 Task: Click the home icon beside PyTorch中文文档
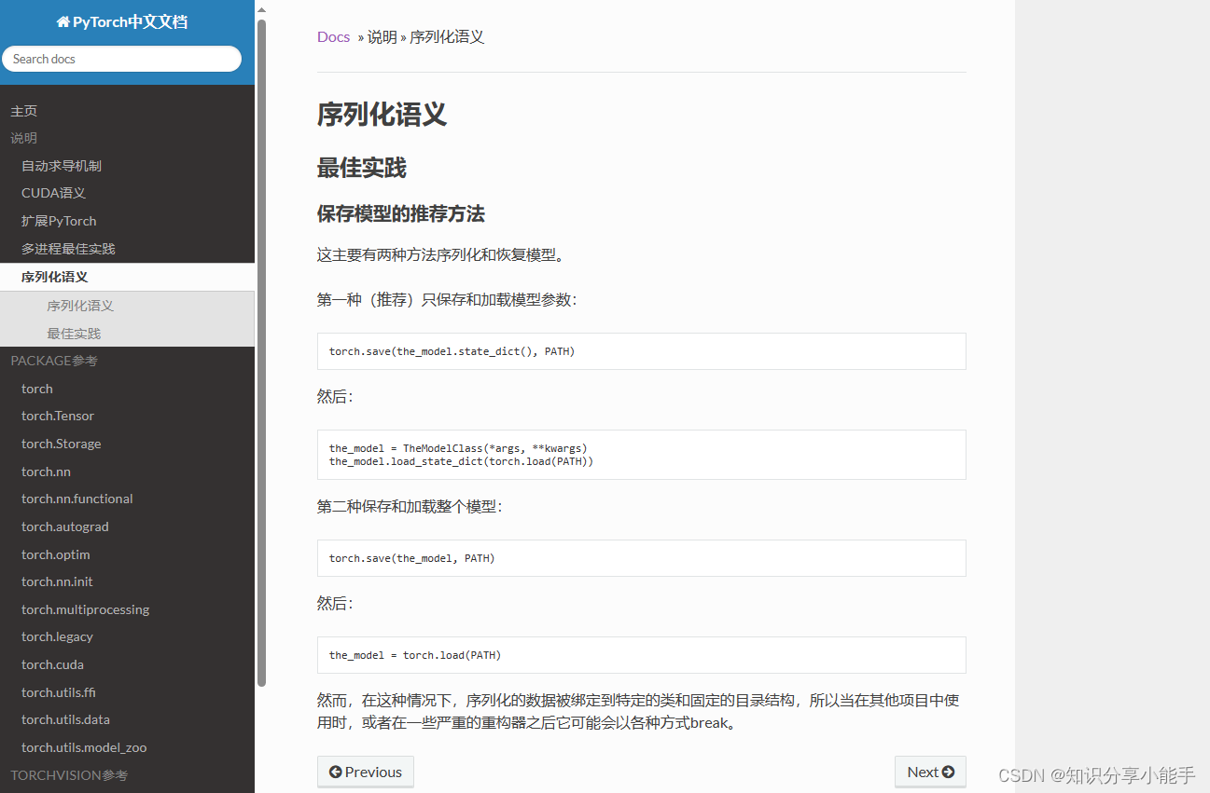pos(63,21)
